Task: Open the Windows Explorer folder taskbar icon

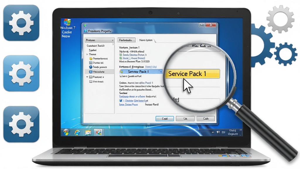Action: pyautogui.click(x=88, y=133)
